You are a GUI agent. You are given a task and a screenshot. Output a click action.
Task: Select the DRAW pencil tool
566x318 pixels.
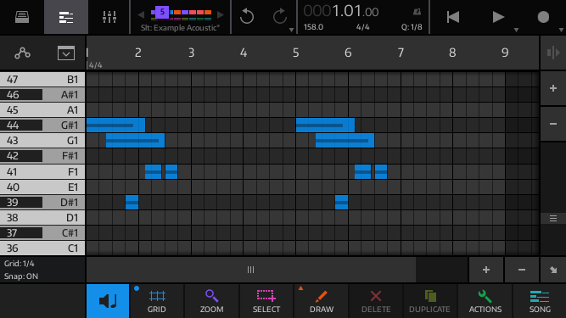322,301
